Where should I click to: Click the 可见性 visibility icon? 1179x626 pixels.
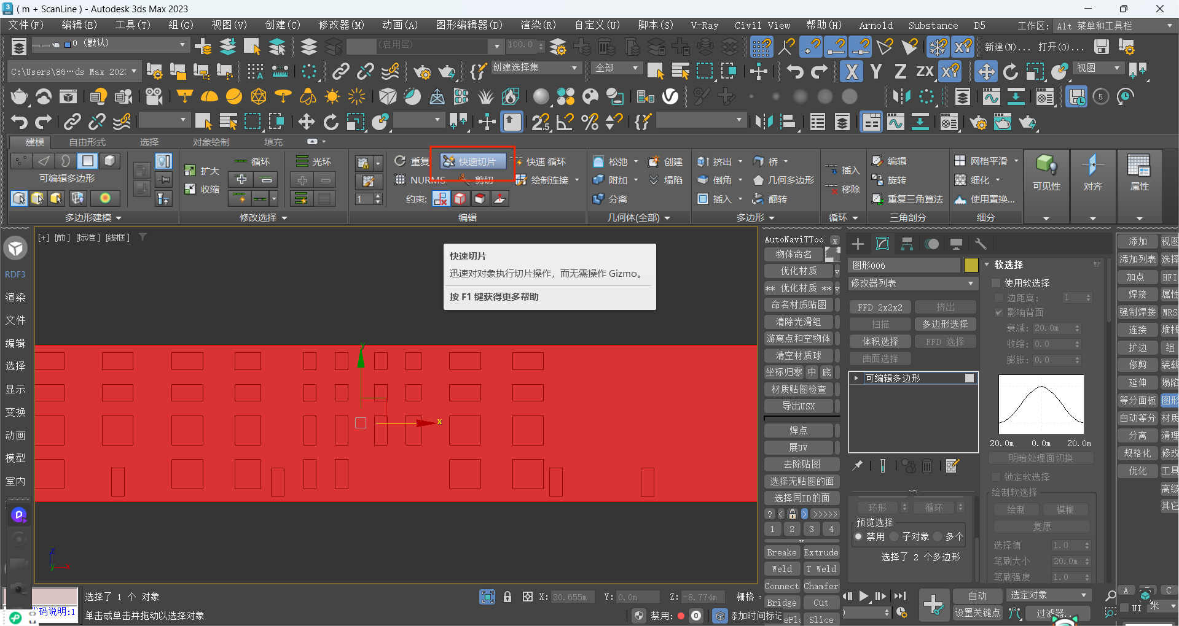(x=1046, y=172)
